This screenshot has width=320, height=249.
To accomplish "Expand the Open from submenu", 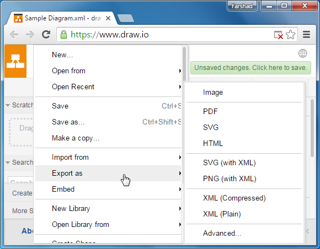I will (x=108, y=71).
